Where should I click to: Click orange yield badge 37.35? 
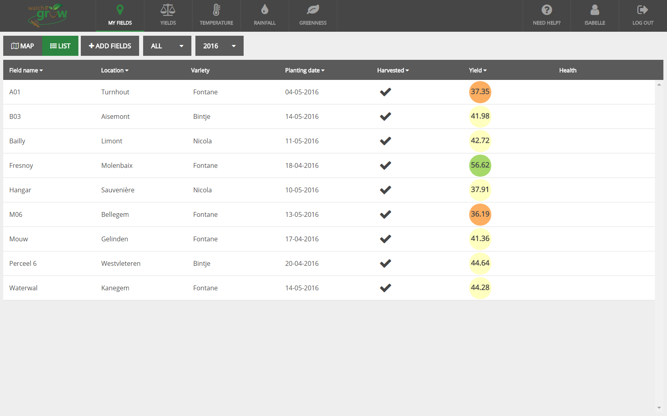480,92
